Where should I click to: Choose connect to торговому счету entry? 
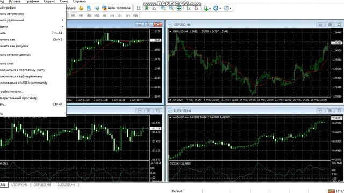coord(32,70)
